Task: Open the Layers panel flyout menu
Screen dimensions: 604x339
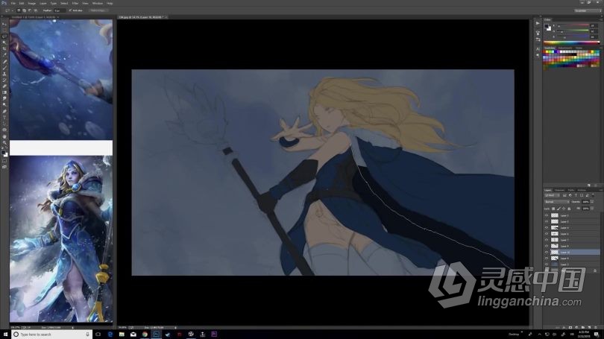Action: tap(601, 190)
